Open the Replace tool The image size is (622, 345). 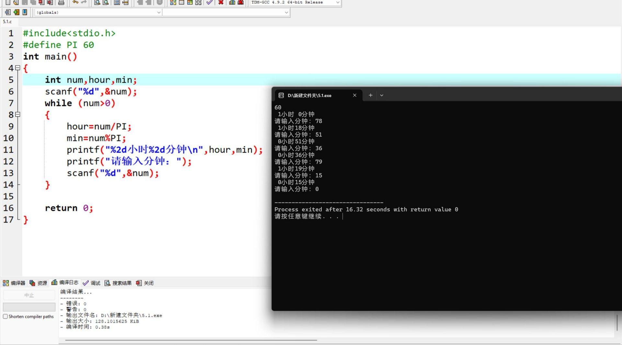pyautogui.click(x=106, y=2)
